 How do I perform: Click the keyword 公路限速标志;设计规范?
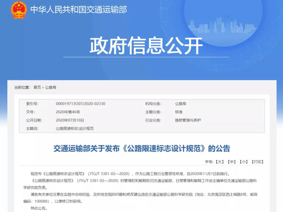coord(75,128)
